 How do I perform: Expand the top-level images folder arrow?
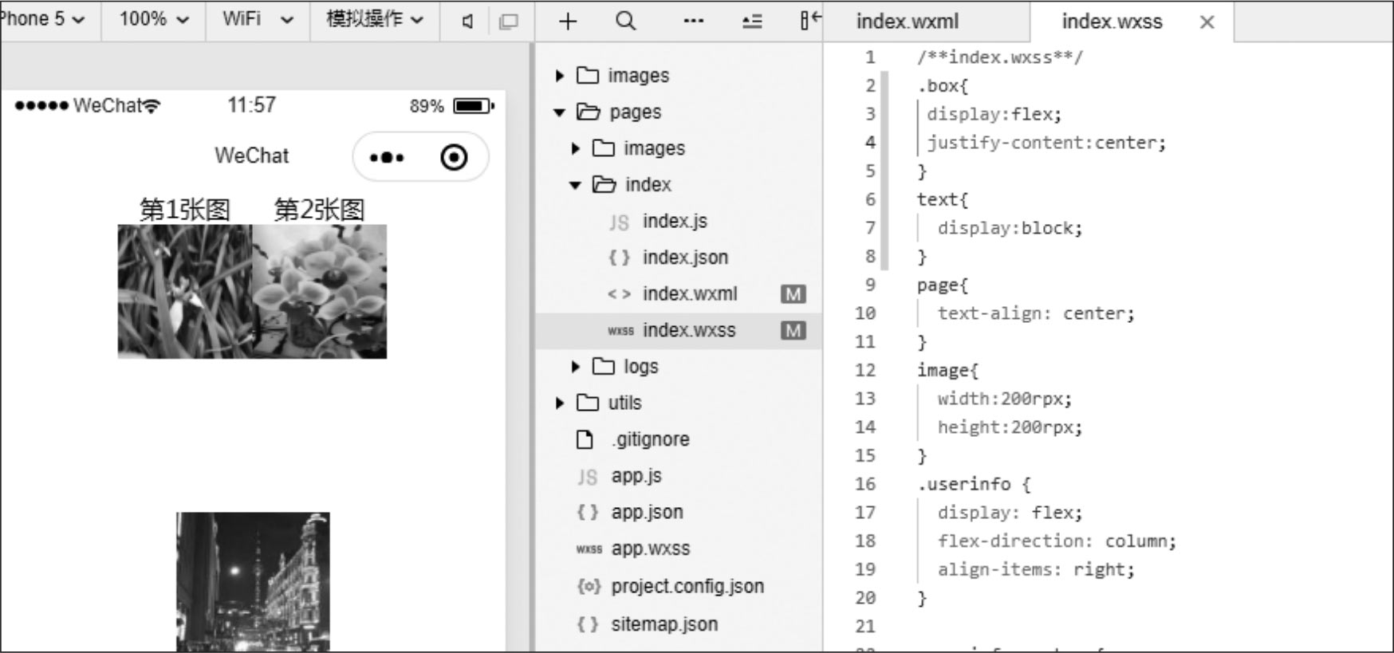(x=560, y=76)
